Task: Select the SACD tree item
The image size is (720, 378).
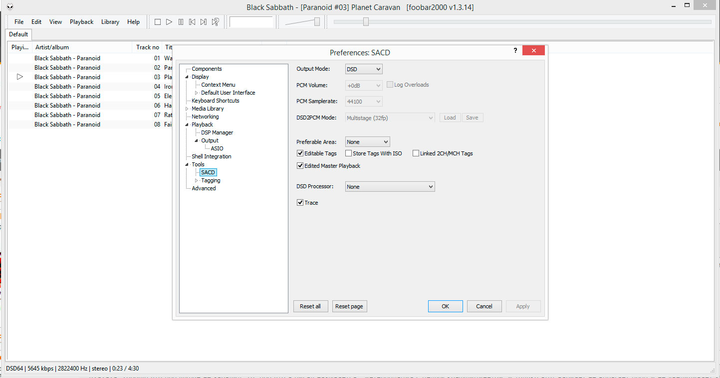Action: (208, 172)
